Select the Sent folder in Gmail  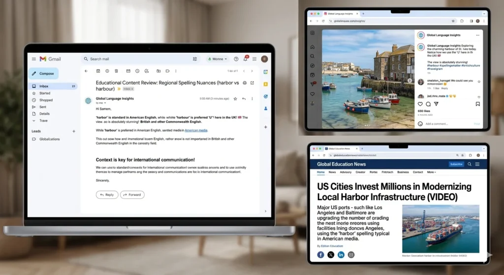coord(43,107)
